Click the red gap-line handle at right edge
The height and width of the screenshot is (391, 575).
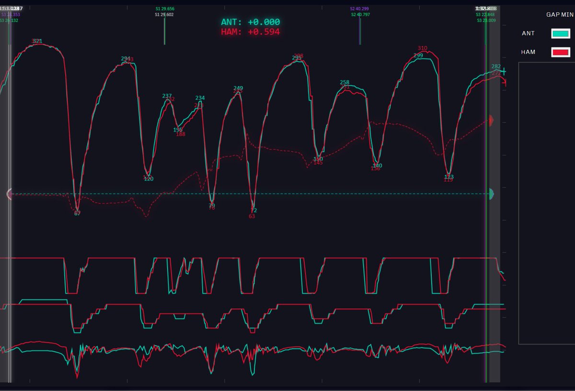(x=491, y=120)
